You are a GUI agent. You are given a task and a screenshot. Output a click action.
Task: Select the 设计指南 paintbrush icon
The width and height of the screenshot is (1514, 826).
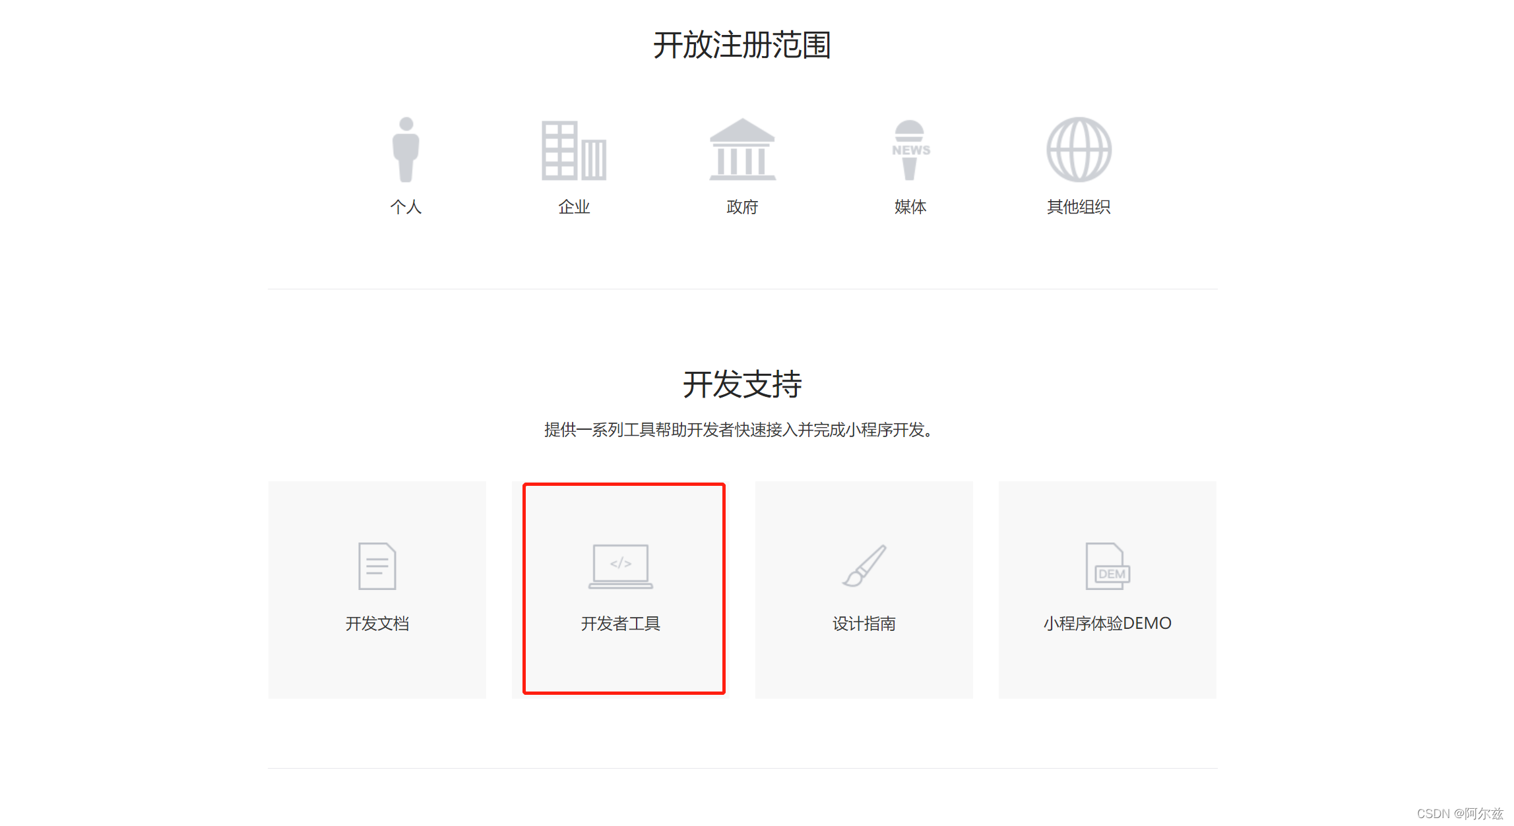pyautogui.click(x=864, y=566)
